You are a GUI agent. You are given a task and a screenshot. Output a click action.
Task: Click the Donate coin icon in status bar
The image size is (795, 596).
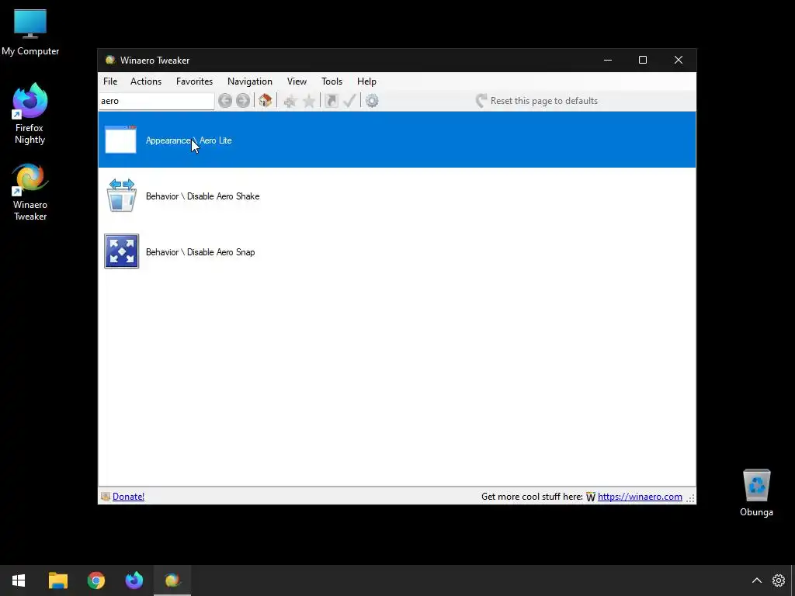[x=106, y=497]
